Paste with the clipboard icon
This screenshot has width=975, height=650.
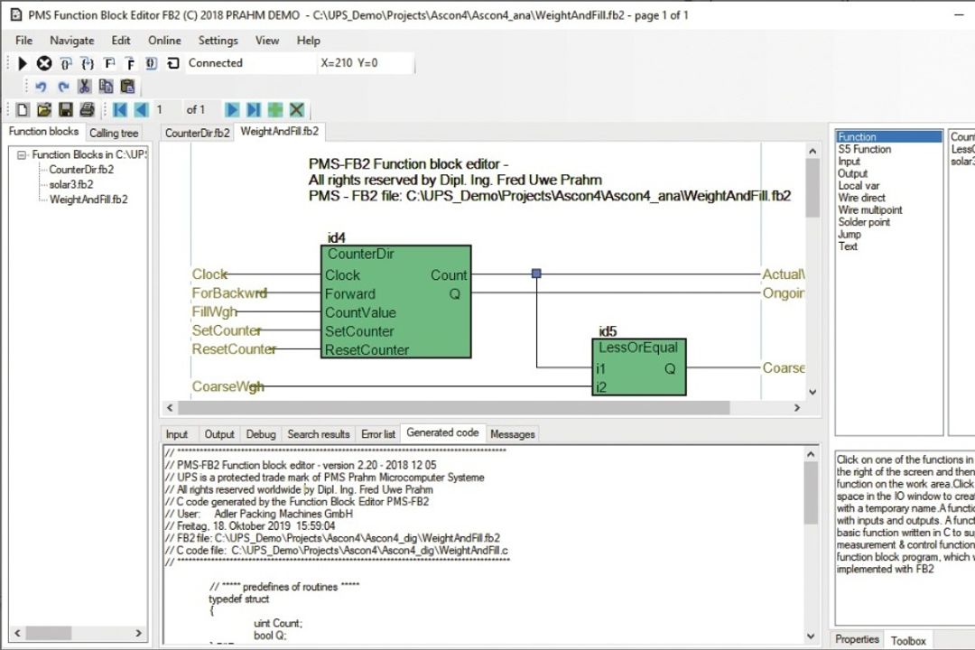pyautogui.click(x=127, y=87)
